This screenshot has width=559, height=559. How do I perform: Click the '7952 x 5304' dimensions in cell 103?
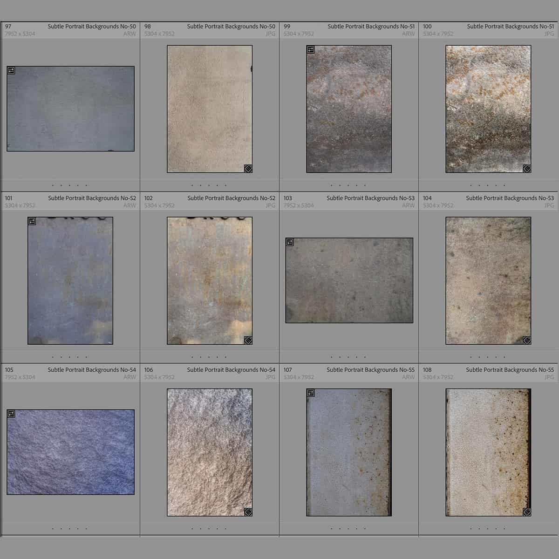[x=299, y=205]
